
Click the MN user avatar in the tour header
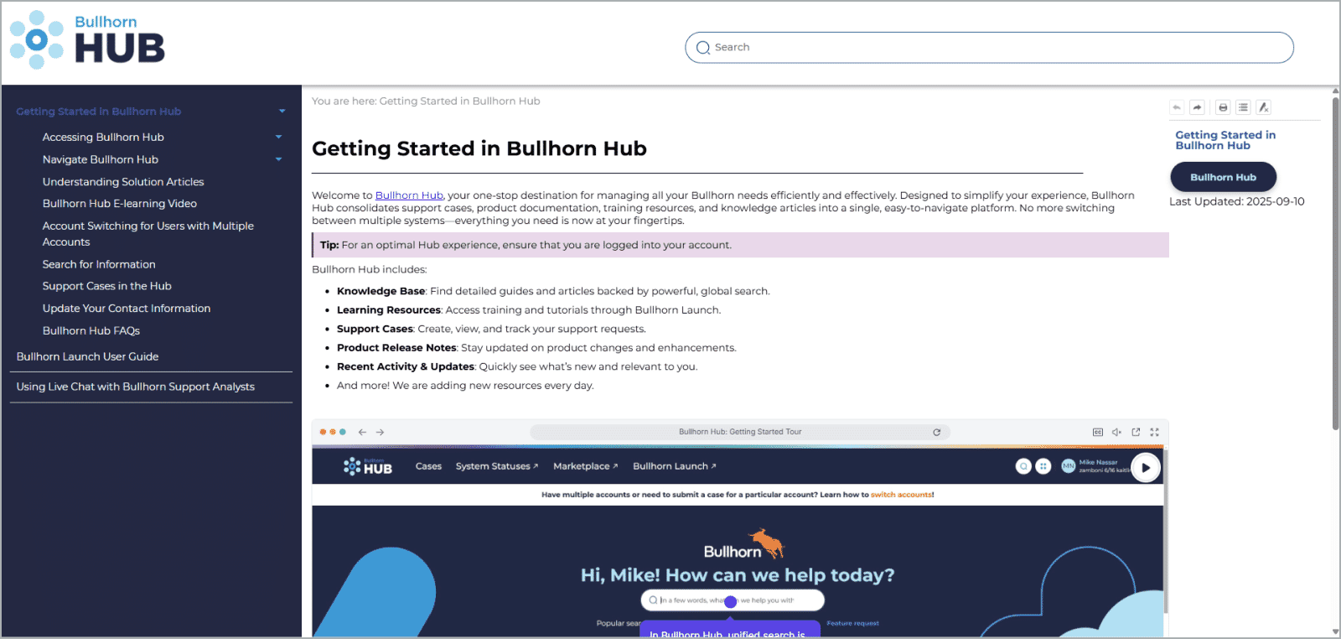click(1069, 466)
